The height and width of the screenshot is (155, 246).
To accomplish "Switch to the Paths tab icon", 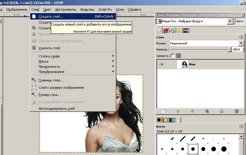I will [173, 31].
